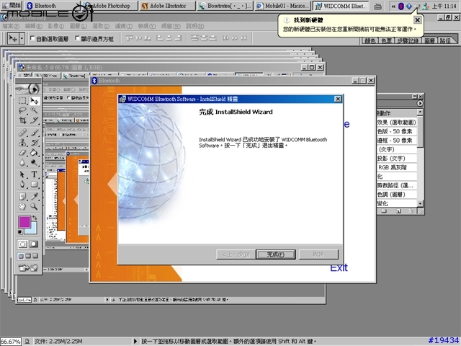Select the Healing Brush tool
This screenshot has height=346, width=461.
[x=22, y=133]
